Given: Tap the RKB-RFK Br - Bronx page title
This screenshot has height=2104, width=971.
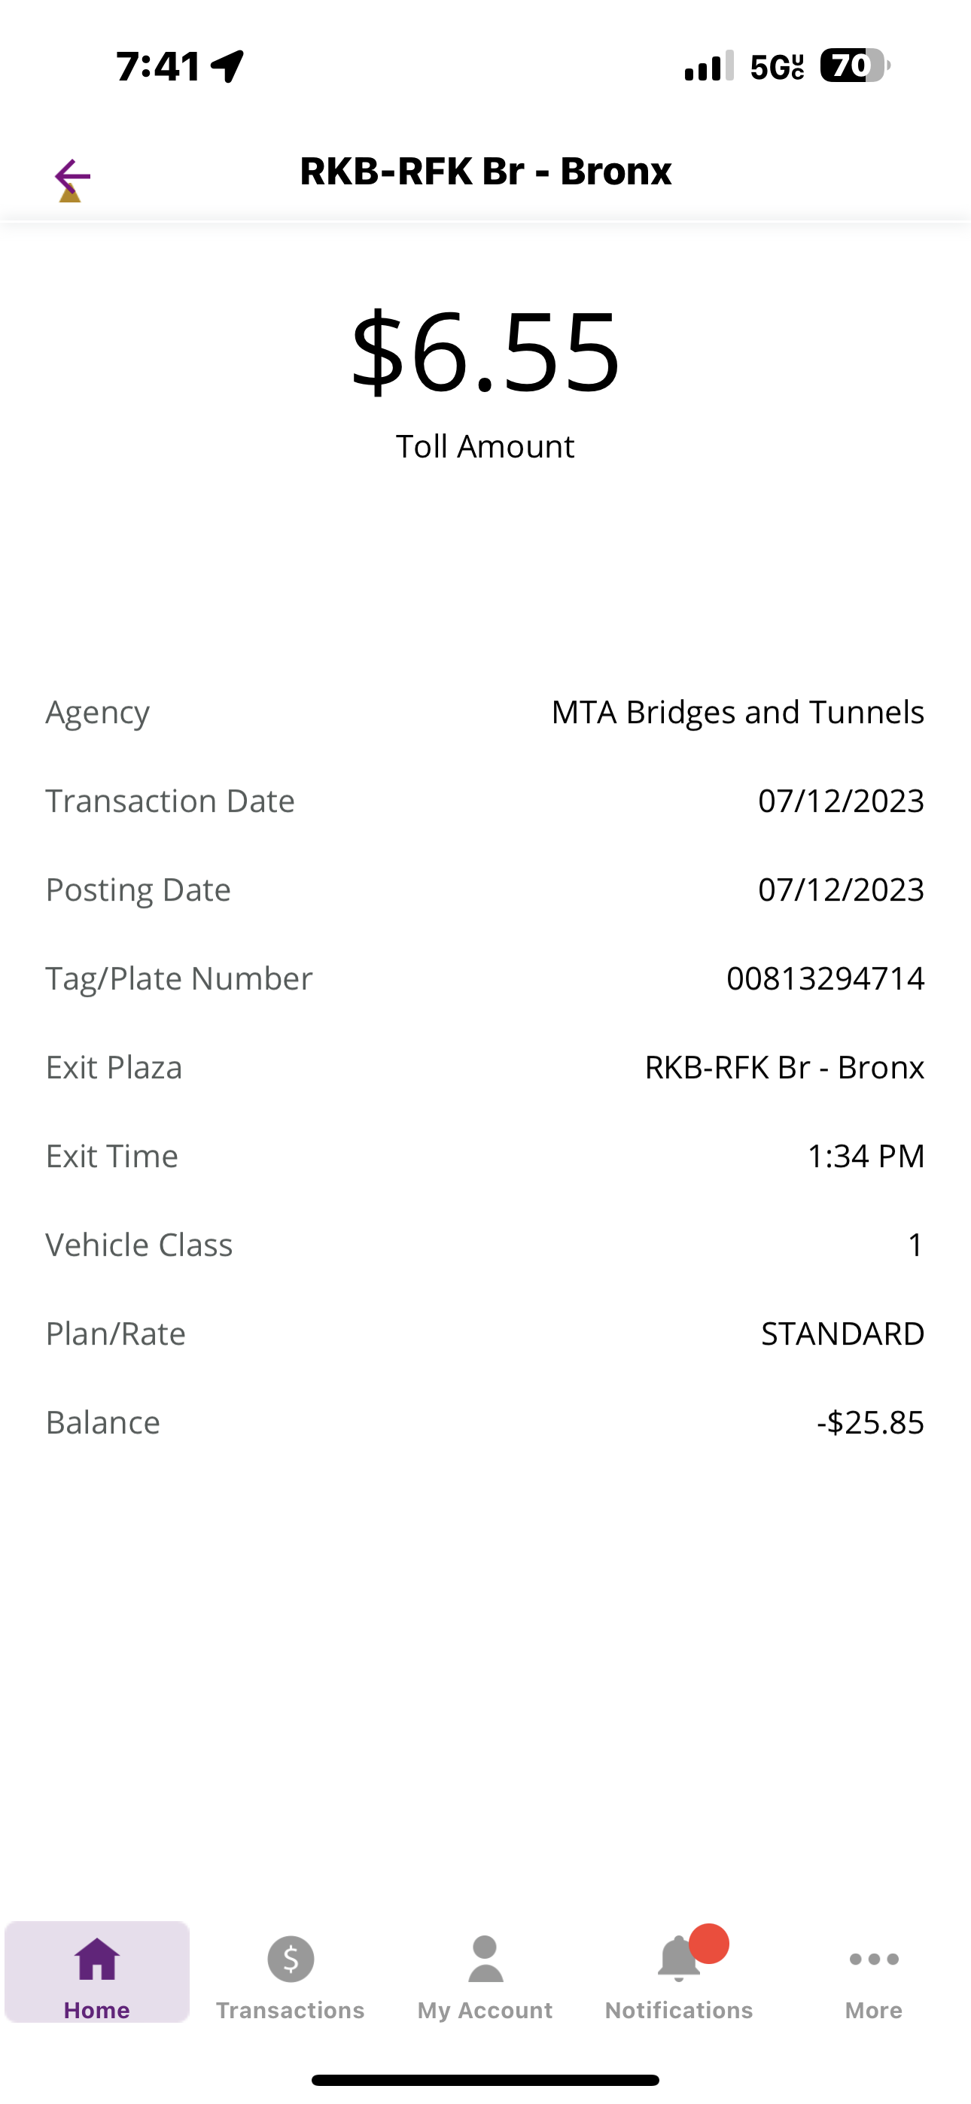Looking at the screenshot, I should point(485,172).
